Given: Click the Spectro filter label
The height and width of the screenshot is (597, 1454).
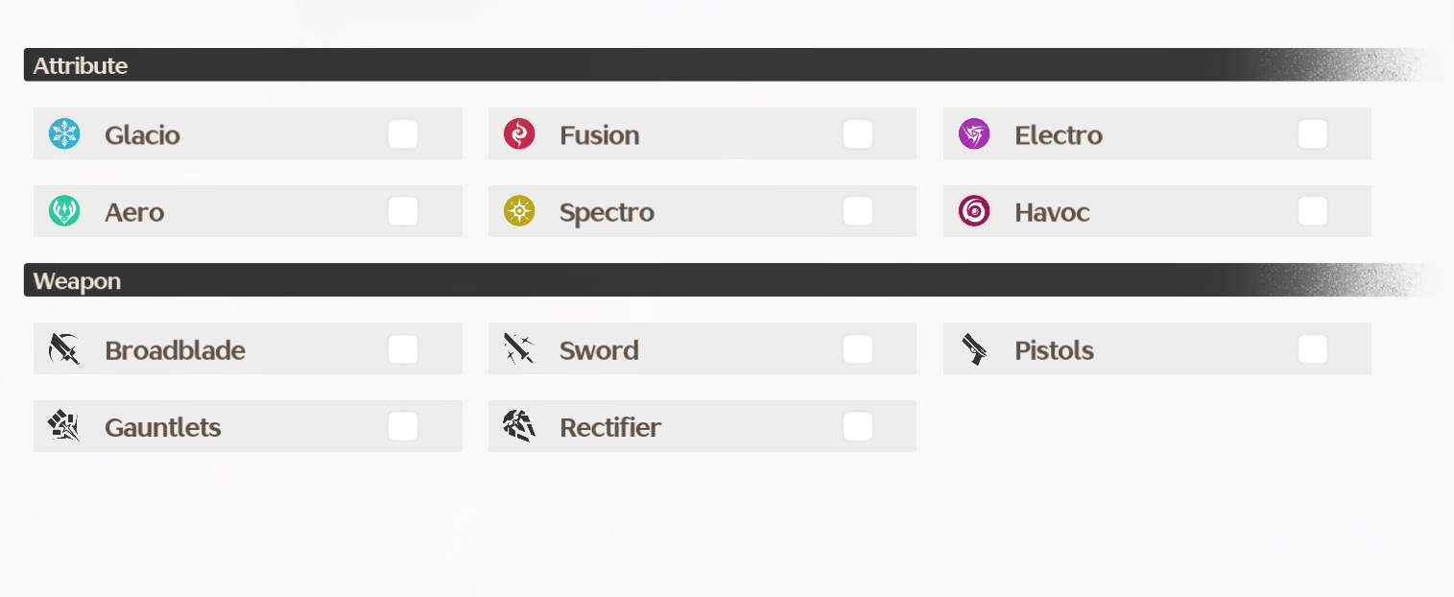Looking at the screenshot, I should (607, 212).
